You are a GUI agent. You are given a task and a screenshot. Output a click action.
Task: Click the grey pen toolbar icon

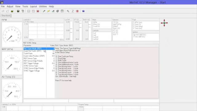pos(53,11)
